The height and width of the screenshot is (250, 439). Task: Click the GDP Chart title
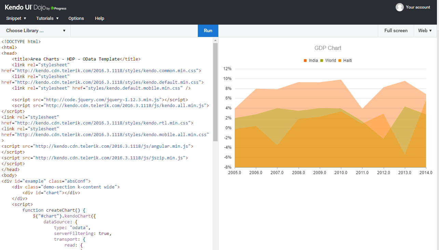click(x=328, y=48)
